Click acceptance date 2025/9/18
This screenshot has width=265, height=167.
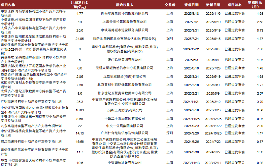191,14
